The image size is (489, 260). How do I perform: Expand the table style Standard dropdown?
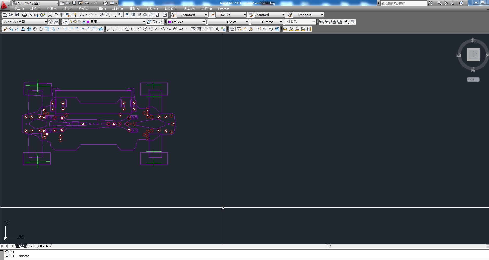click(269, 15)
